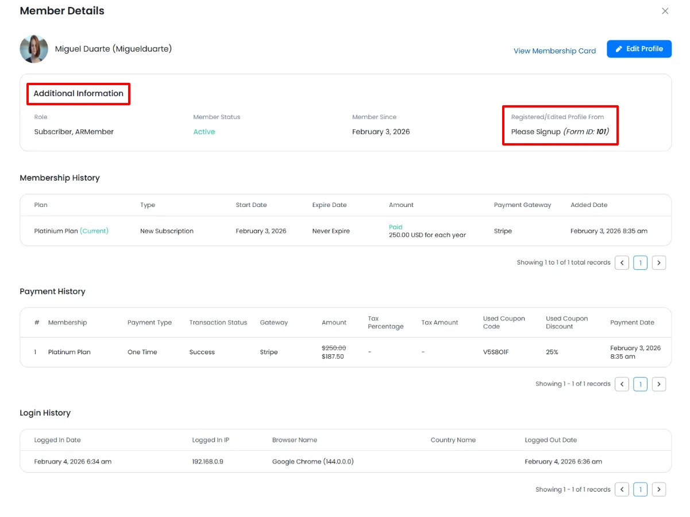
Task: Select page 1 in Login History pagination
Action: point(640,489)
